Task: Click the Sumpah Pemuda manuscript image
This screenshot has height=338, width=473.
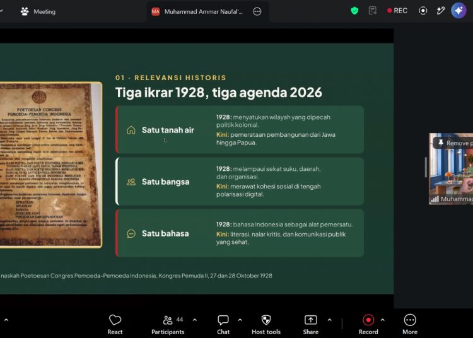Action: (x=50, y=165)
